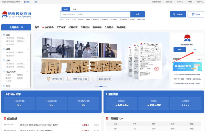Open the 全部商品 category menu
Screen dimensions: 205x131
pyautogui.click(x=16, y=27)
